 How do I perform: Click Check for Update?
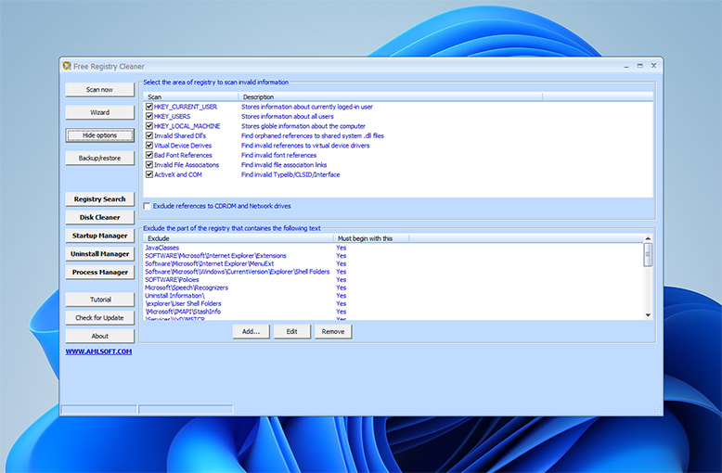pyautogui.click(x=99, y=318)
